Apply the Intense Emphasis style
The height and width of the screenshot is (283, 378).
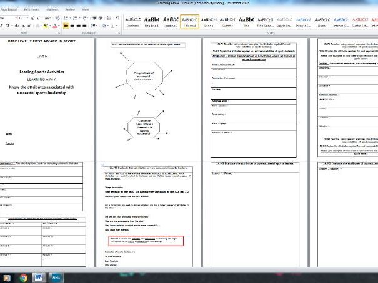click(303, 22)
